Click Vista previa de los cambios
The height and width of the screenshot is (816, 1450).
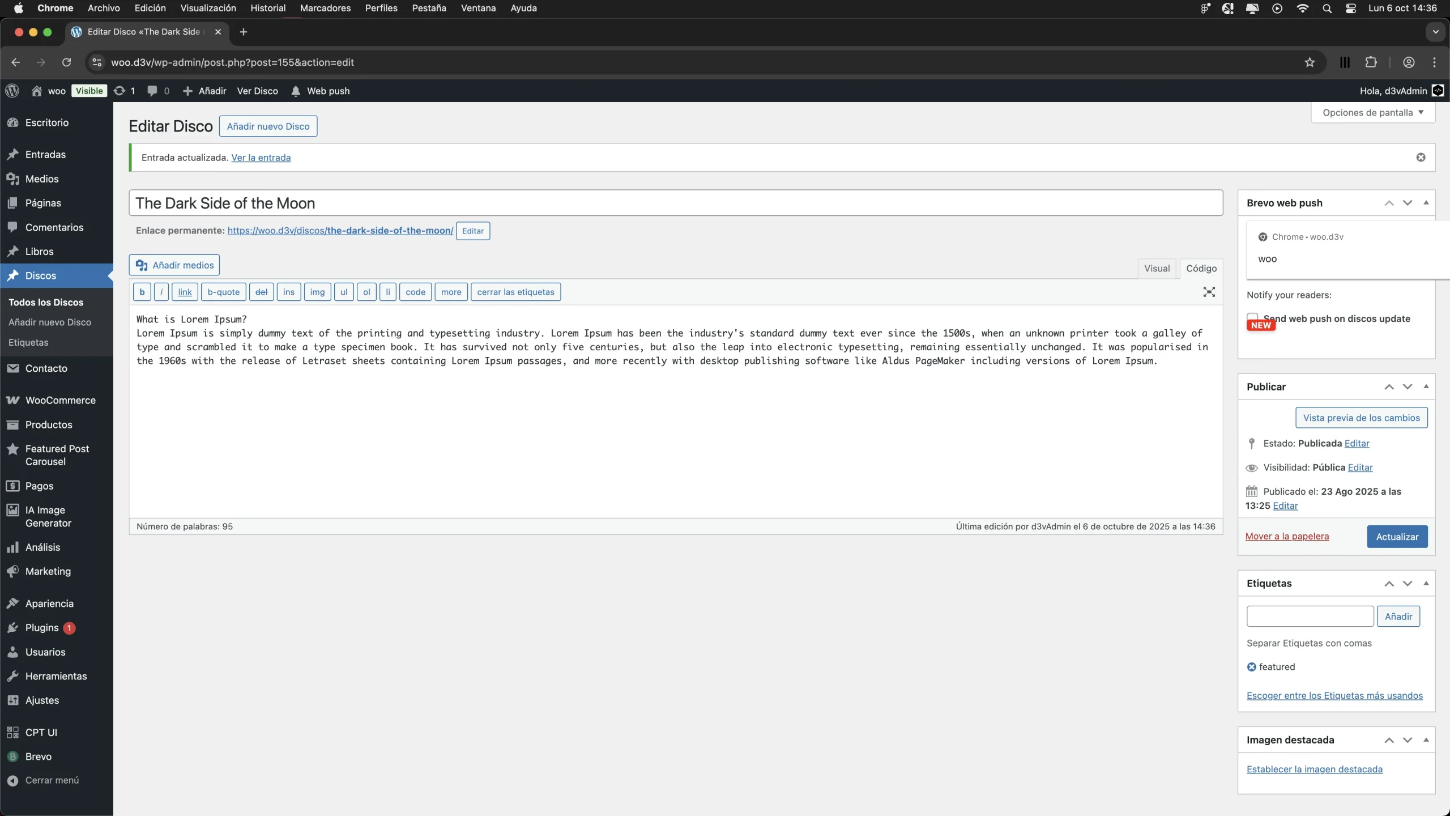[1362, 418]
